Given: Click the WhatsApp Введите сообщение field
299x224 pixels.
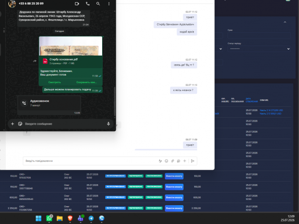Looking at the screenshot, I should click(x=65, y=124).
